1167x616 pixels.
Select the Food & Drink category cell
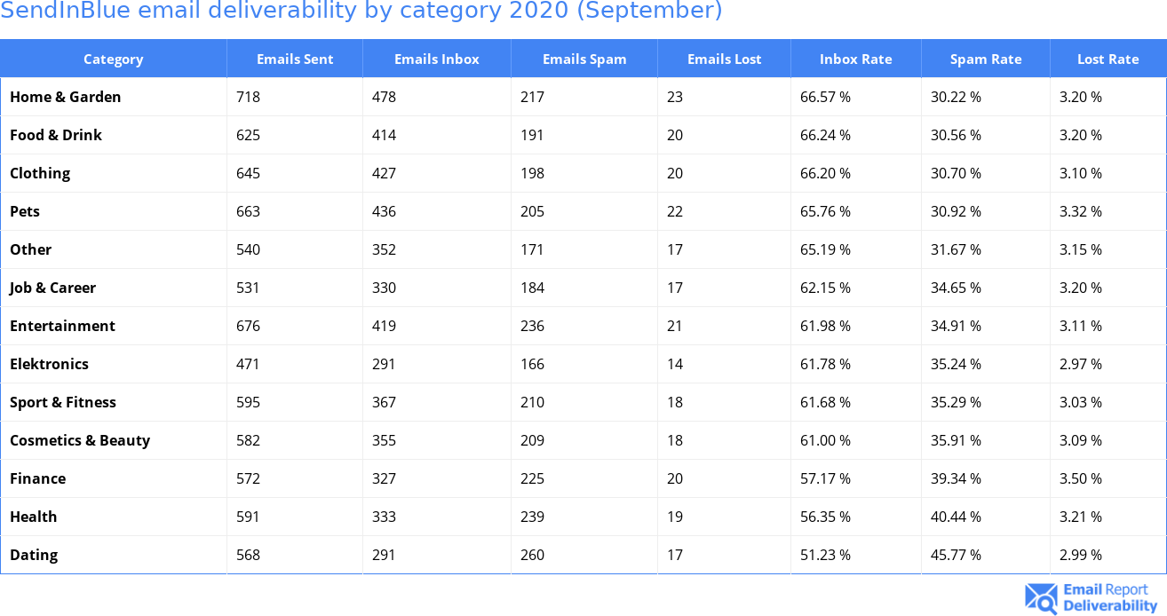tap(56, 135)
